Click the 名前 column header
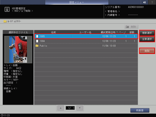156x117 pixels. click(x=53, y=32)
